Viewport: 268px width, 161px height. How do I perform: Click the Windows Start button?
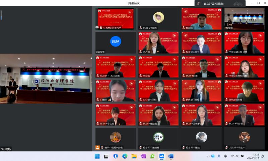[97, 156]
